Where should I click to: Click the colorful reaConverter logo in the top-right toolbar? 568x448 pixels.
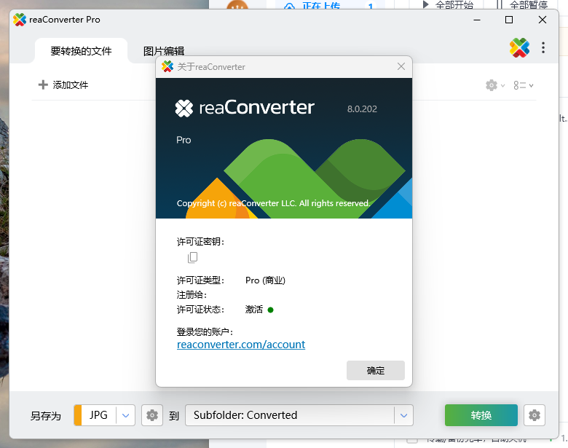tap(519, 48)
